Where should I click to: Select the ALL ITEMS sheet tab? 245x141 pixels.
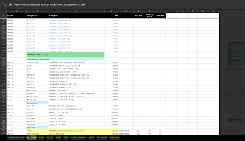pyautogui.click(x=32, y=137)
